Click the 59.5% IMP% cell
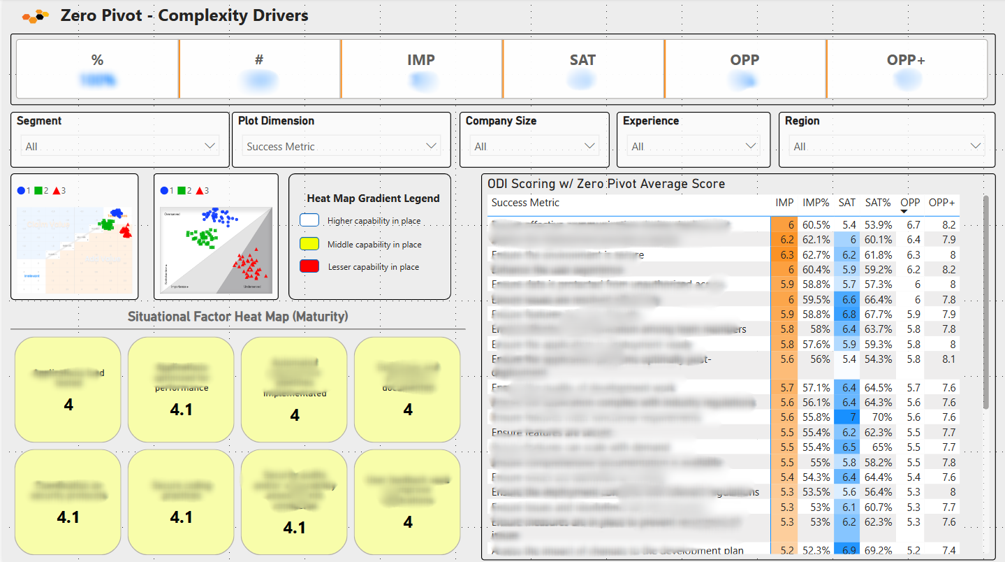 click(x=816, y=299)
